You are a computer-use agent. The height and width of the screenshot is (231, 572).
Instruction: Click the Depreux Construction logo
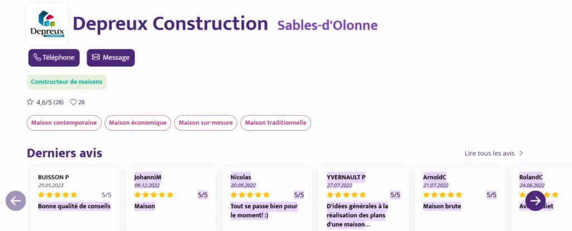(x=47, y=24)
